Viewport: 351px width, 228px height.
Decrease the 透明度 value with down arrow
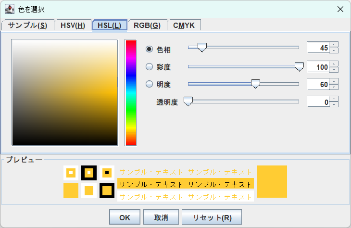point(334,104)
